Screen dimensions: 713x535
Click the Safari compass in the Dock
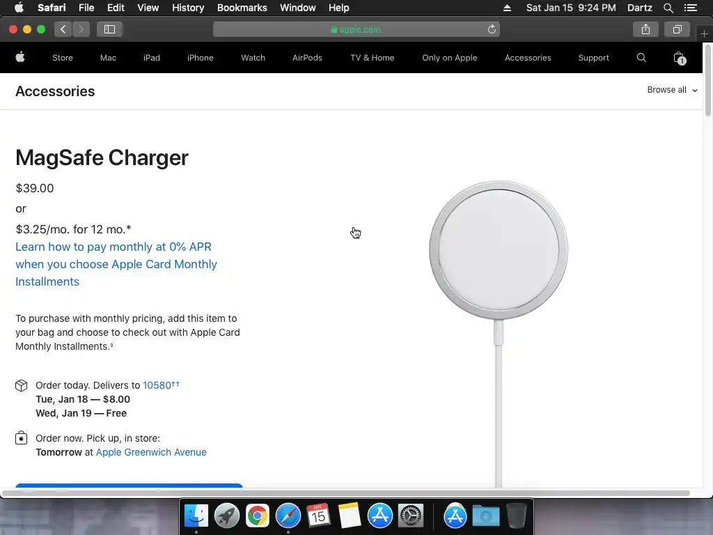click(288, 515)
